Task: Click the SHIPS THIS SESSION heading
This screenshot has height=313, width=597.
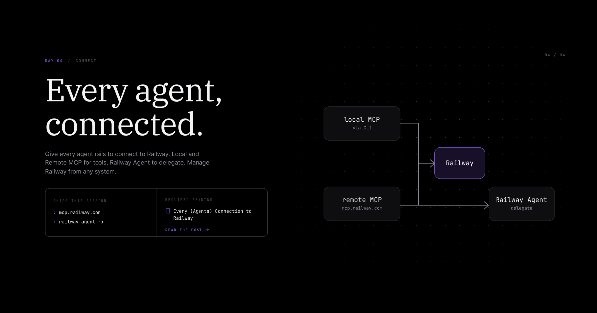Action: [x=80, y=201]
